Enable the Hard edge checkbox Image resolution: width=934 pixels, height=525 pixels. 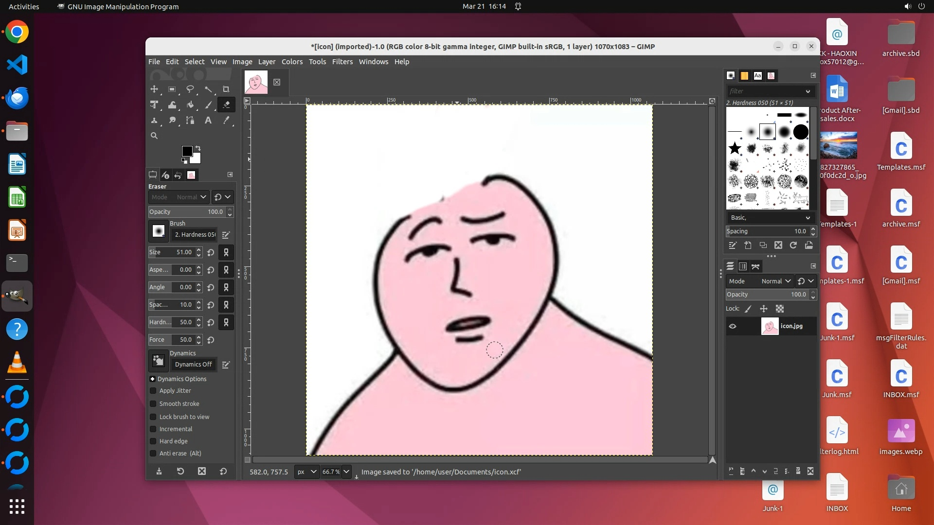[x=153, y=441]
